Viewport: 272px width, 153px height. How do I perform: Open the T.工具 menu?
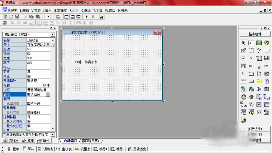point(98,11)
